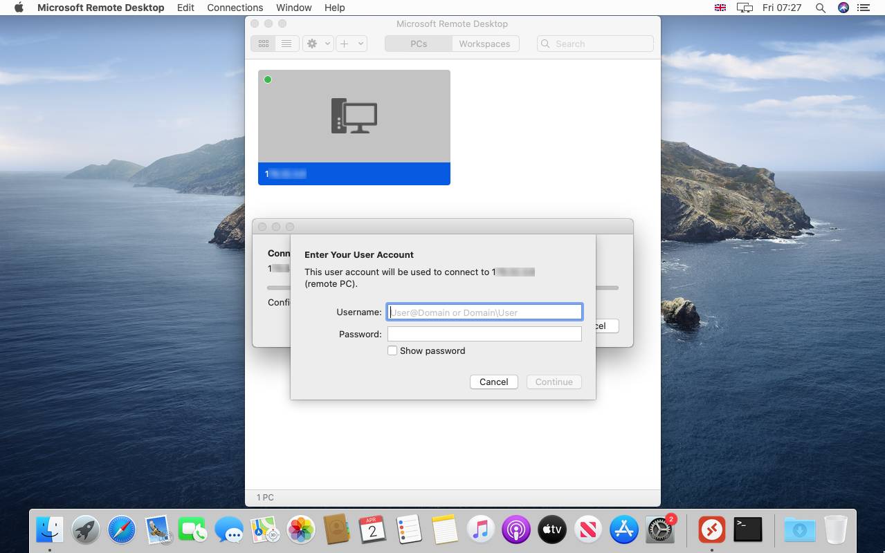Click the British flag input source icon
The width and height of the screenshot is (885, 553).
click(720, 8)
